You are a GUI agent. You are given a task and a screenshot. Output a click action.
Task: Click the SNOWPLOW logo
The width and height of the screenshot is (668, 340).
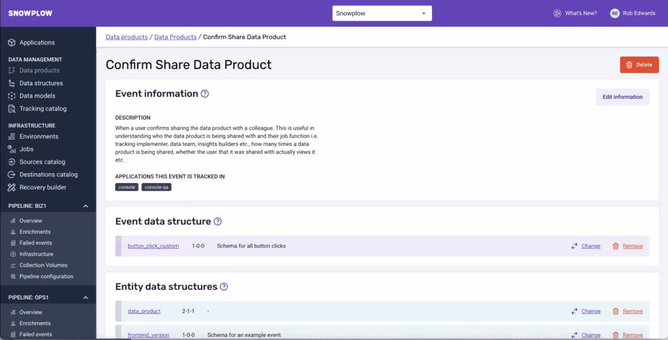(x=30, y=13)
